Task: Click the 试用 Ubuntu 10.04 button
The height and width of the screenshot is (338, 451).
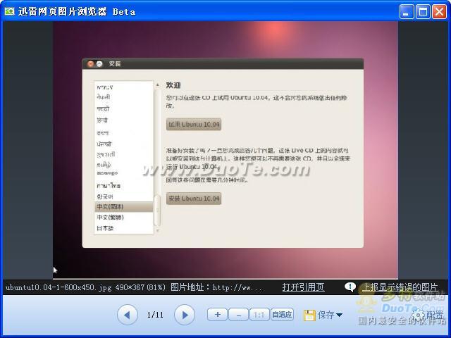Action: pos(194,125)
